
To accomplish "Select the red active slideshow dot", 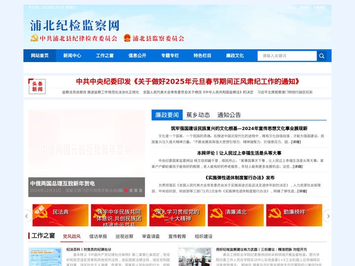I will [x=126, y=191].
